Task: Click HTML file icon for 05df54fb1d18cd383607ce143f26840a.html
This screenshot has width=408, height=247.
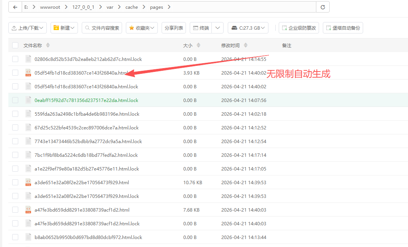Action: [x=28, y=73]
